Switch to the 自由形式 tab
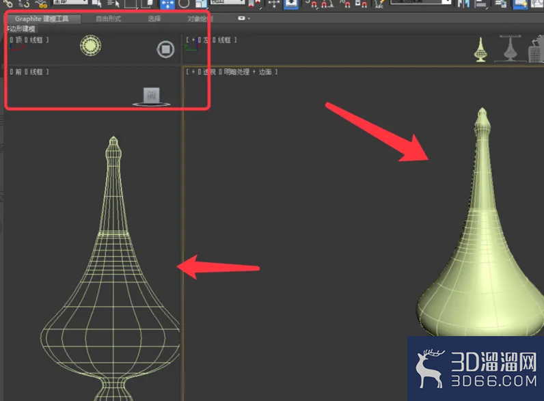The height and width of the screenshot is (401, 544). (x=108, y=18)
